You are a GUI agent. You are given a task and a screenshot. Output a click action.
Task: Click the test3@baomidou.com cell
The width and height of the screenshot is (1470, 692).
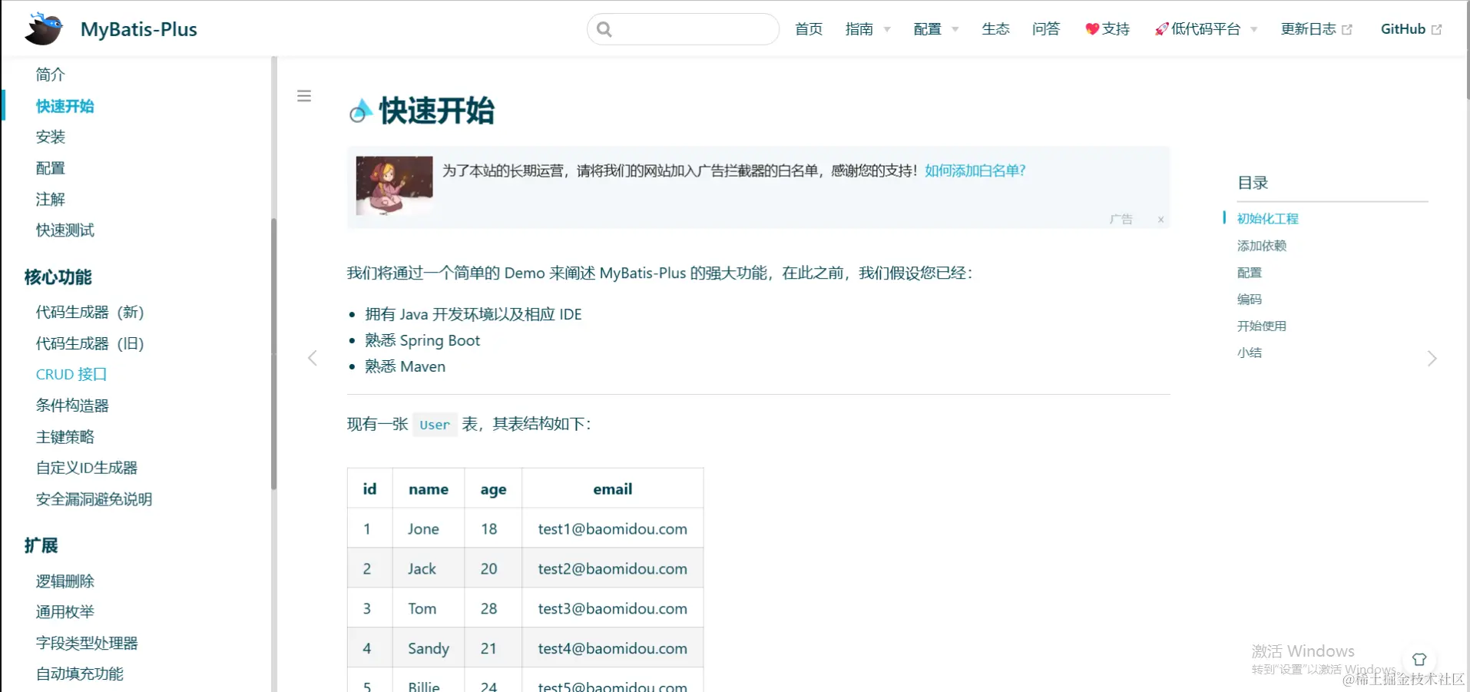coord(613,609)
